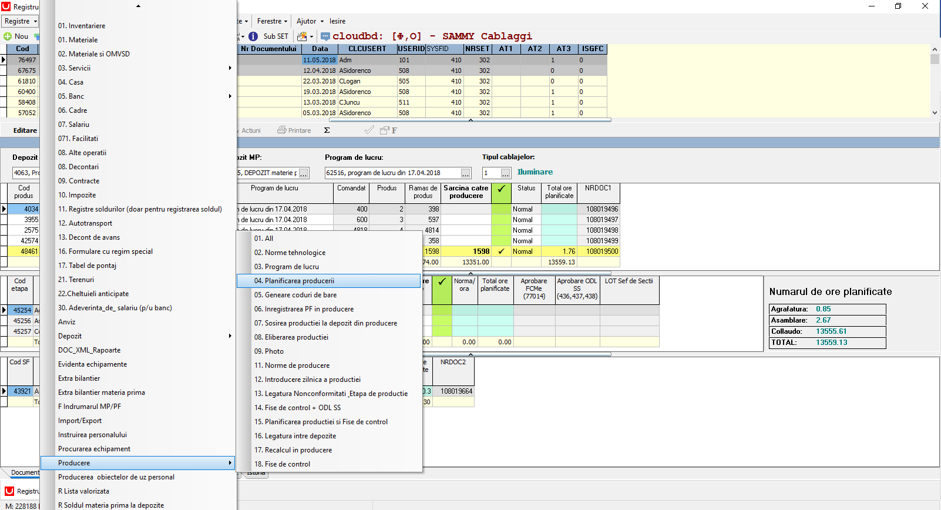Open the Registre dropdown menu
941x510 pixels.
tap(21, 21)
